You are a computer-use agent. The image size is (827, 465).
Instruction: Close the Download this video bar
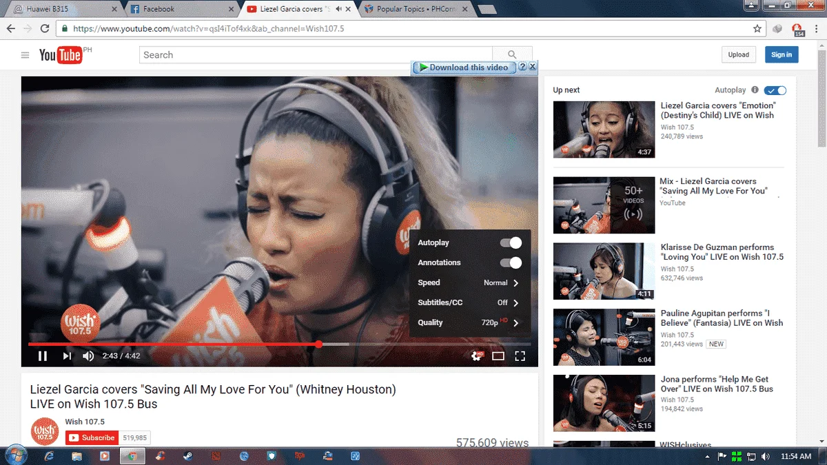[532, 67]
